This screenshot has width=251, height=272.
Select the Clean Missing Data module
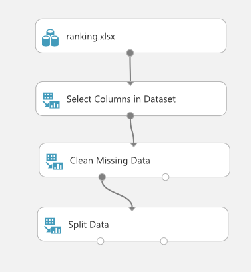tap(134, 160)
